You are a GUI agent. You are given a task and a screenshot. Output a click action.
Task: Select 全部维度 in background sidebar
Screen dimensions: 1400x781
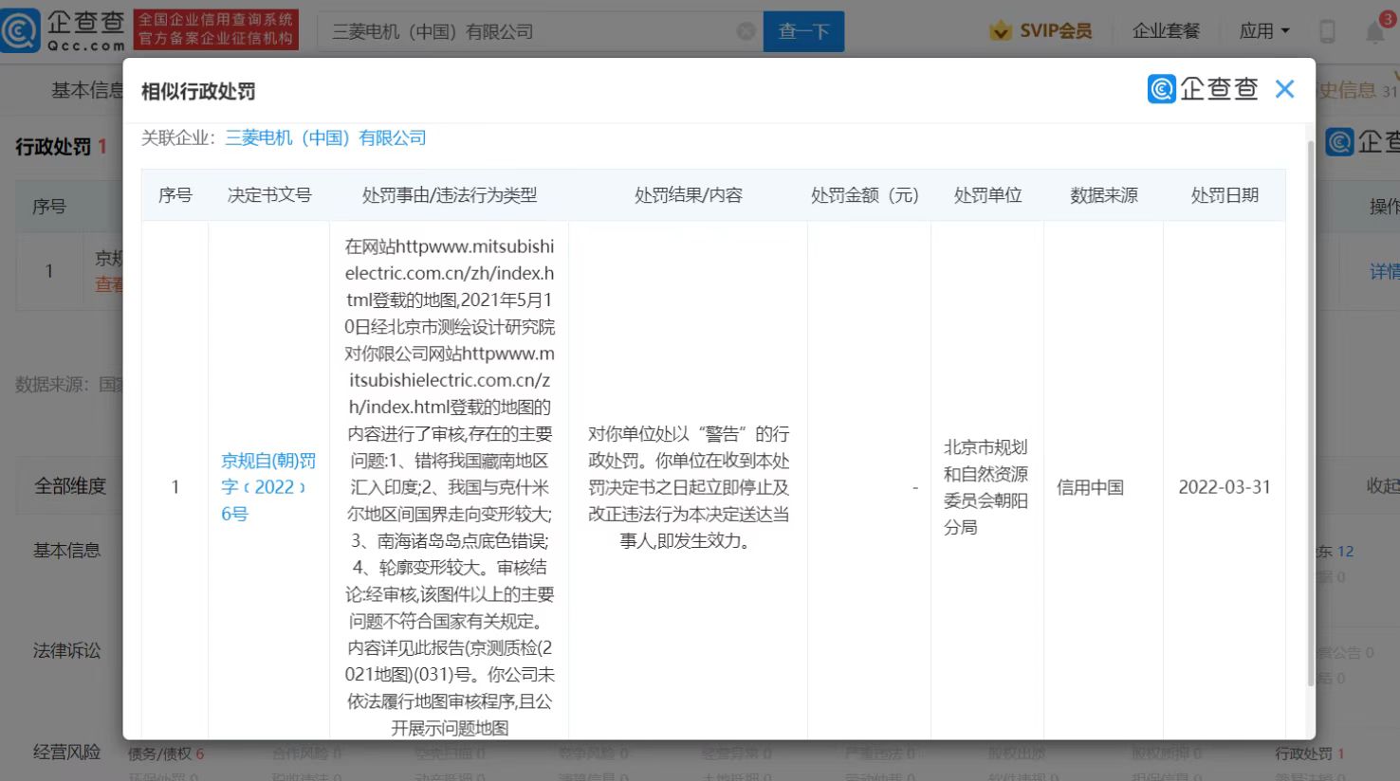click(70, 486)
